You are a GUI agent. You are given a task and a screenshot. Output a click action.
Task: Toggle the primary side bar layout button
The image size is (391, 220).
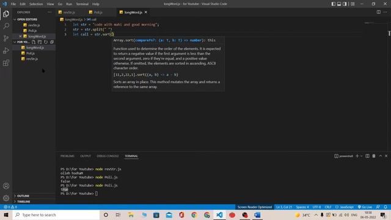pos(334,4)
